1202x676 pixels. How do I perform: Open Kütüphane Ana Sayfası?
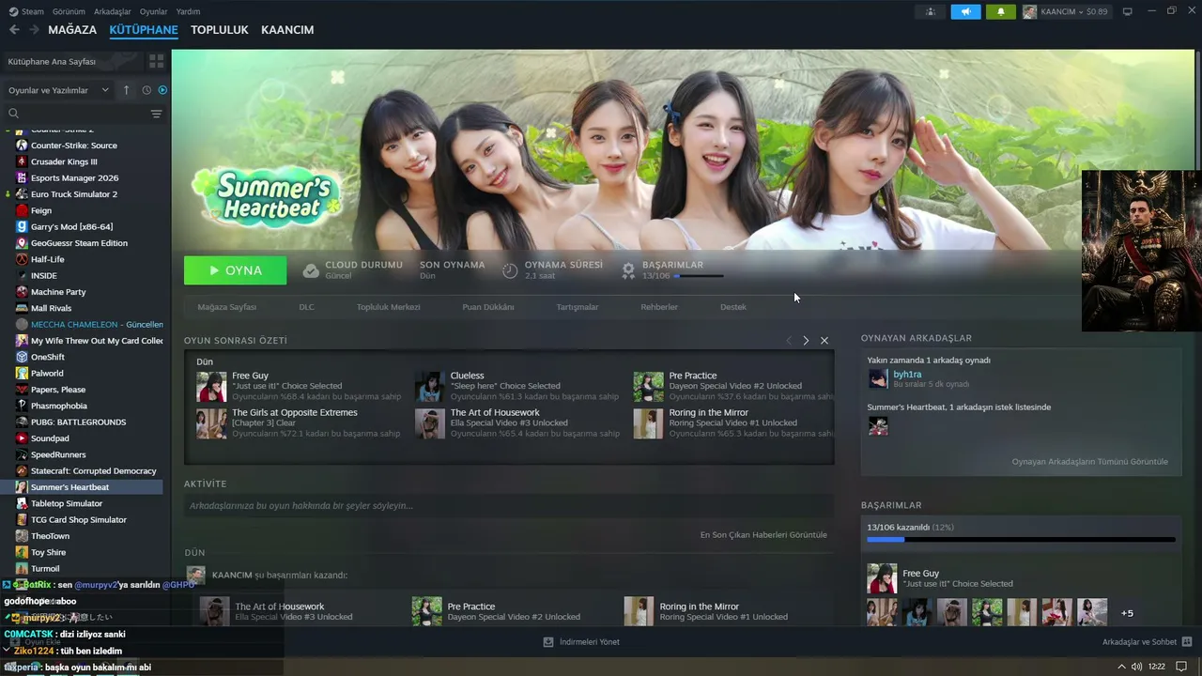pyautogui.click(x=72, y=61)
